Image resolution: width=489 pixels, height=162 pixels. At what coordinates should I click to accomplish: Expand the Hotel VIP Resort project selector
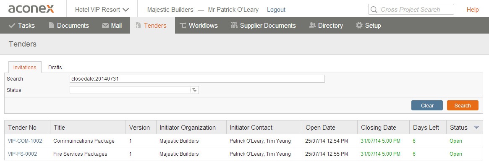(102, 10)
